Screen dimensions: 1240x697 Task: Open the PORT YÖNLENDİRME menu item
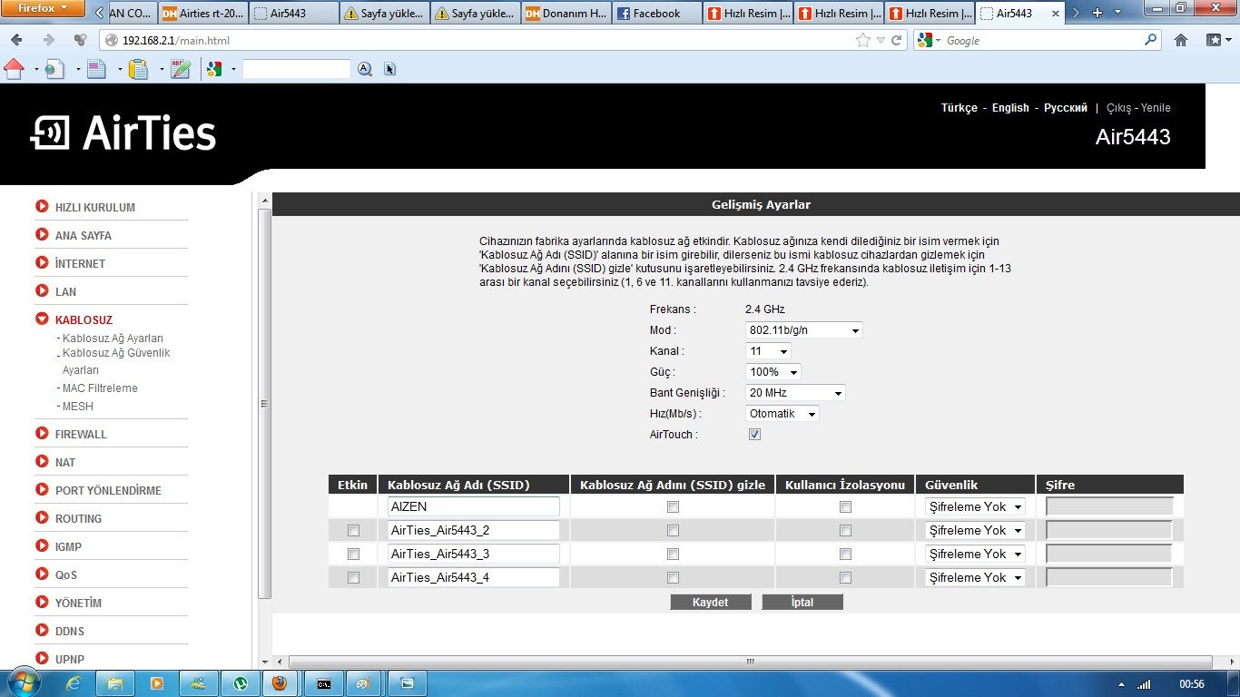pos(108,490)
